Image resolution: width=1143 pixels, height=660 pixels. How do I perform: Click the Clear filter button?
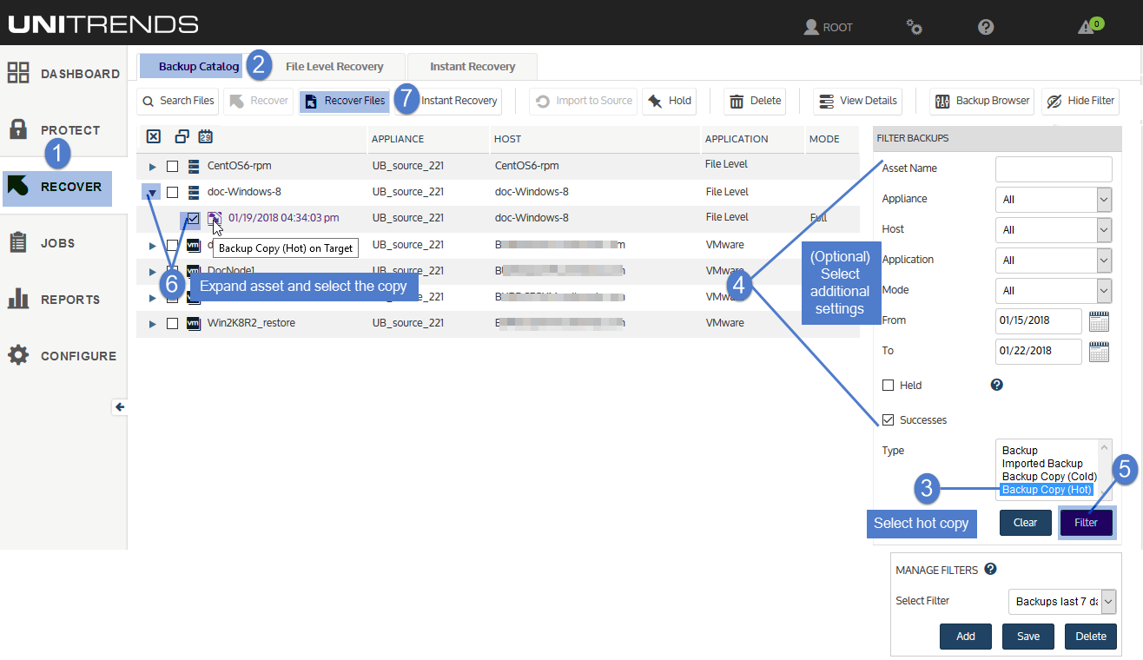(1026, 523)
